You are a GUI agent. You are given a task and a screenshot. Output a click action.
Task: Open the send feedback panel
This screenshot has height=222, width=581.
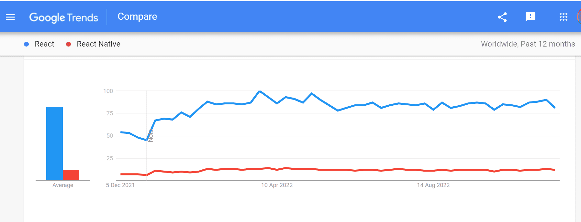[x=531, y=17]
